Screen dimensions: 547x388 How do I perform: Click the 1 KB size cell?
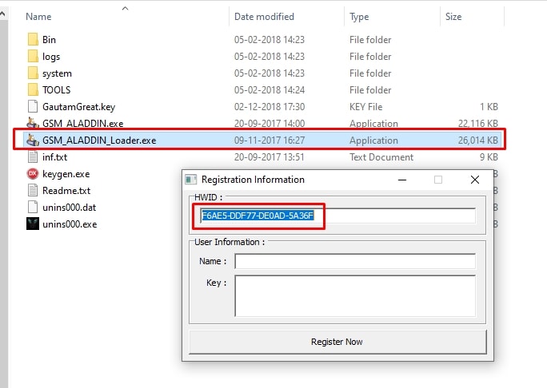coord(489,106)
